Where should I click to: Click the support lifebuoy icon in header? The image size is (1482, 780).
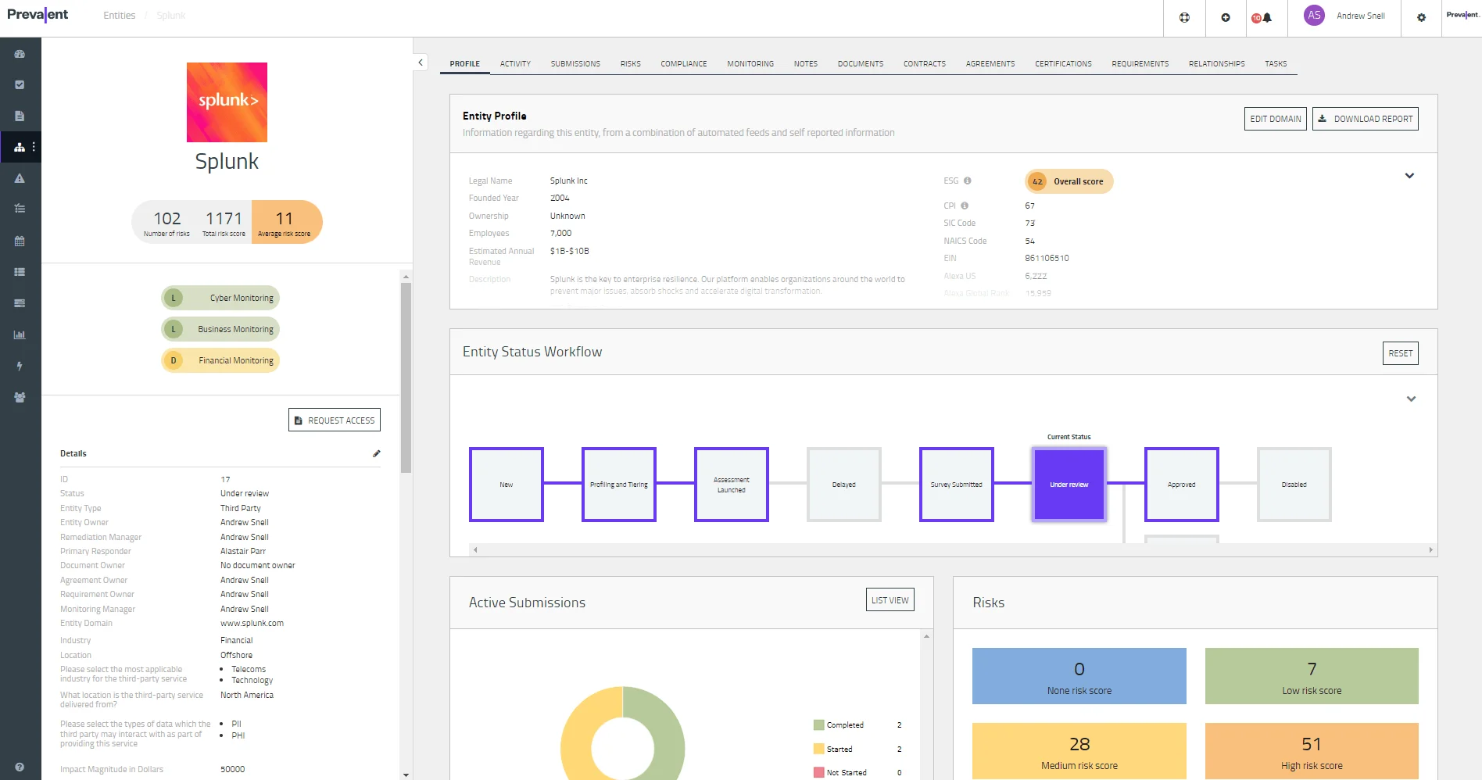tap(1184, 17)
